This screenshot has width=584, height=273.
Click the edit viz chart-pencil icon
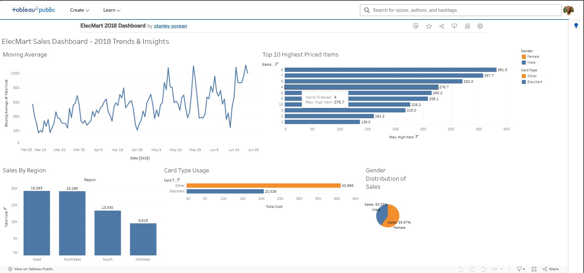point(416,26)
